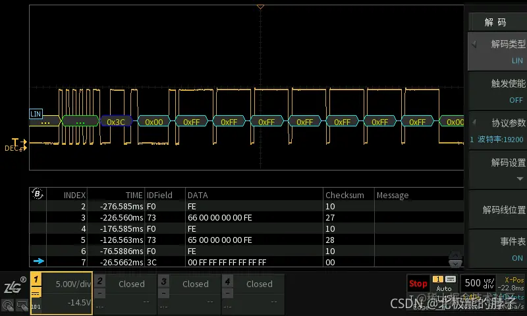Image resolution: width=527 pixels, height=316 pixels.
Task: Click channel 3 coupling dash icon
Action: (163, 294)
